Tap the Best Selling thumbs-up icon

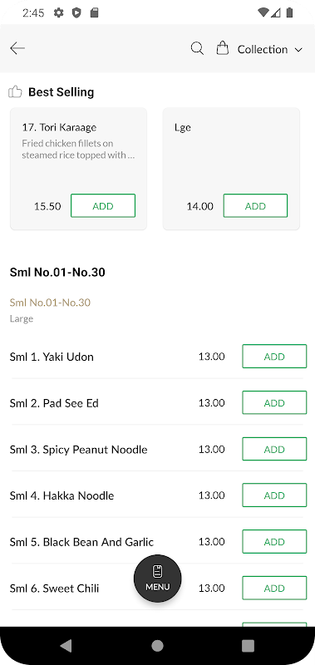(15, 91)
